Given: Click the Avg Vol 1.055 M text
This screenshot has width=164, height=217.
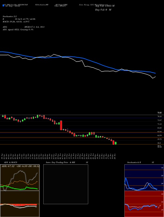Looking at the screenshot, I should coord(105,6).
